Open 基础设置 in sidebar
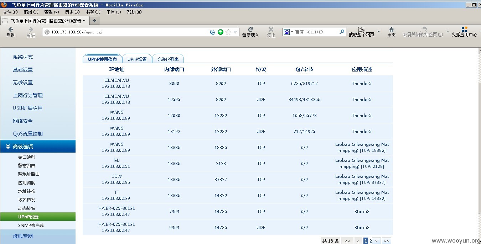Viewport: 481px width, 244px height. [23, 70]
